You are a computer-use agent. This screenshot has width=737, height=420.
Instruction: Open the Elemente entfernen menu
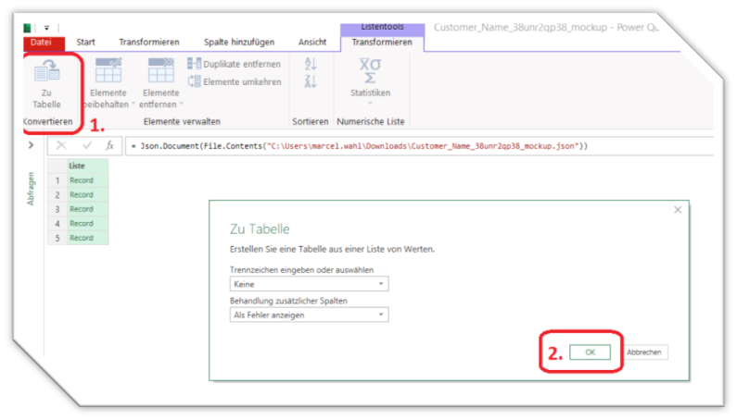click(160, 97)
